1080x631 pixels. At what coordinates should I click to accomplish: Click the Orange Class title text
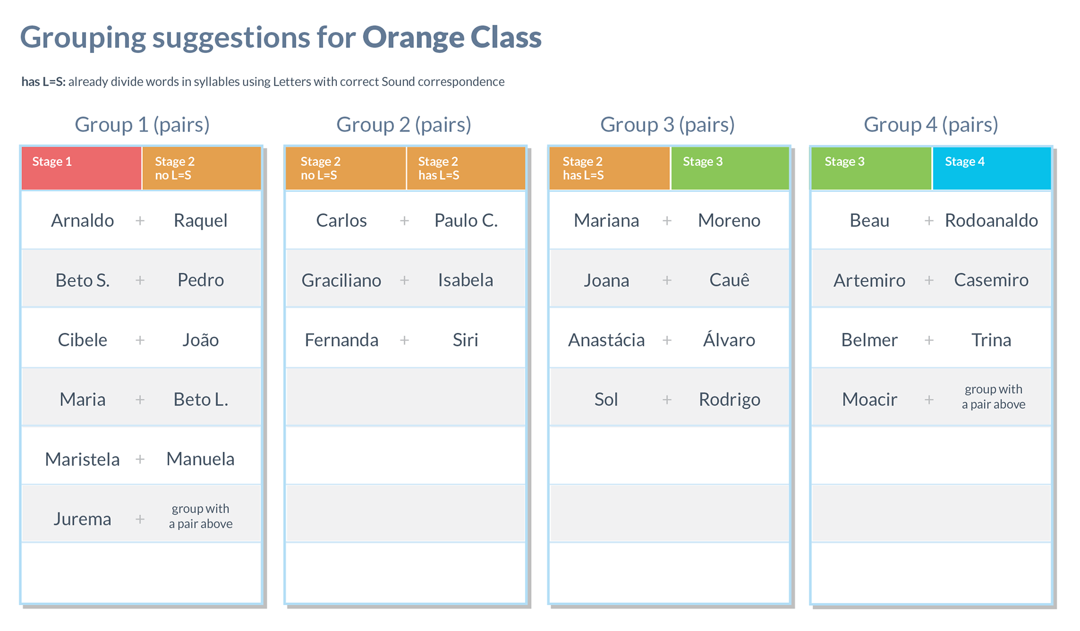coord(452,37)
